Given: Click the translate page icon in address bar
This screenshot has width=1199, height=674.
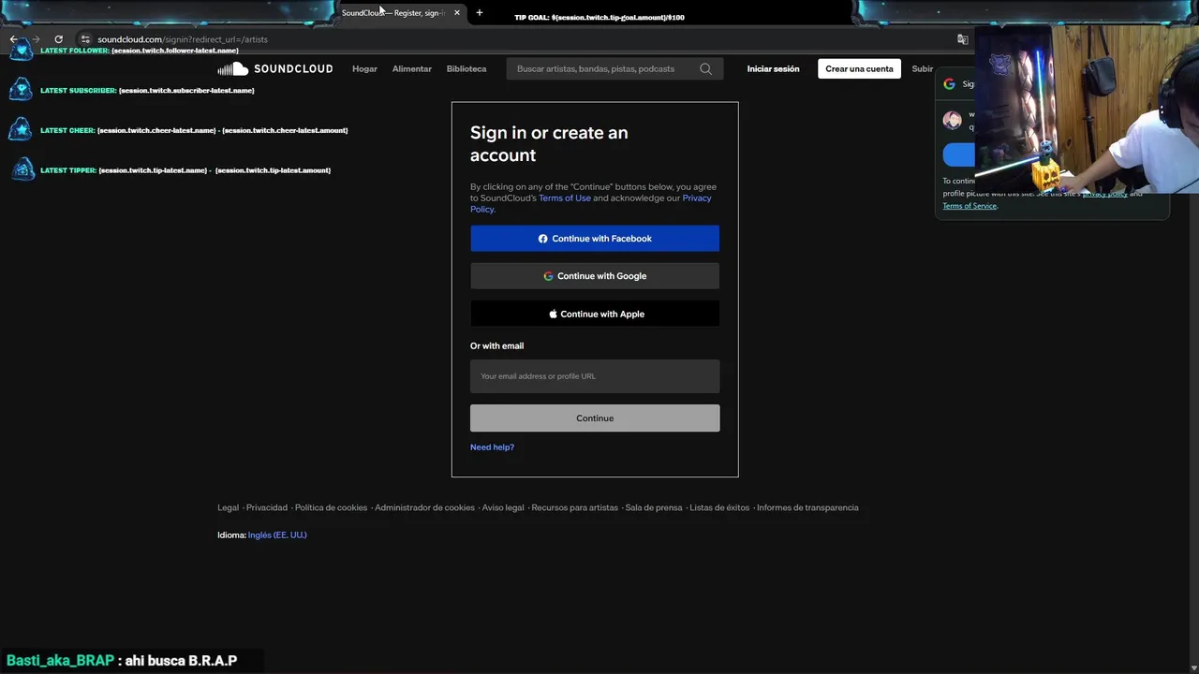Looking at the screenshot, I should [x=962, y=39].
